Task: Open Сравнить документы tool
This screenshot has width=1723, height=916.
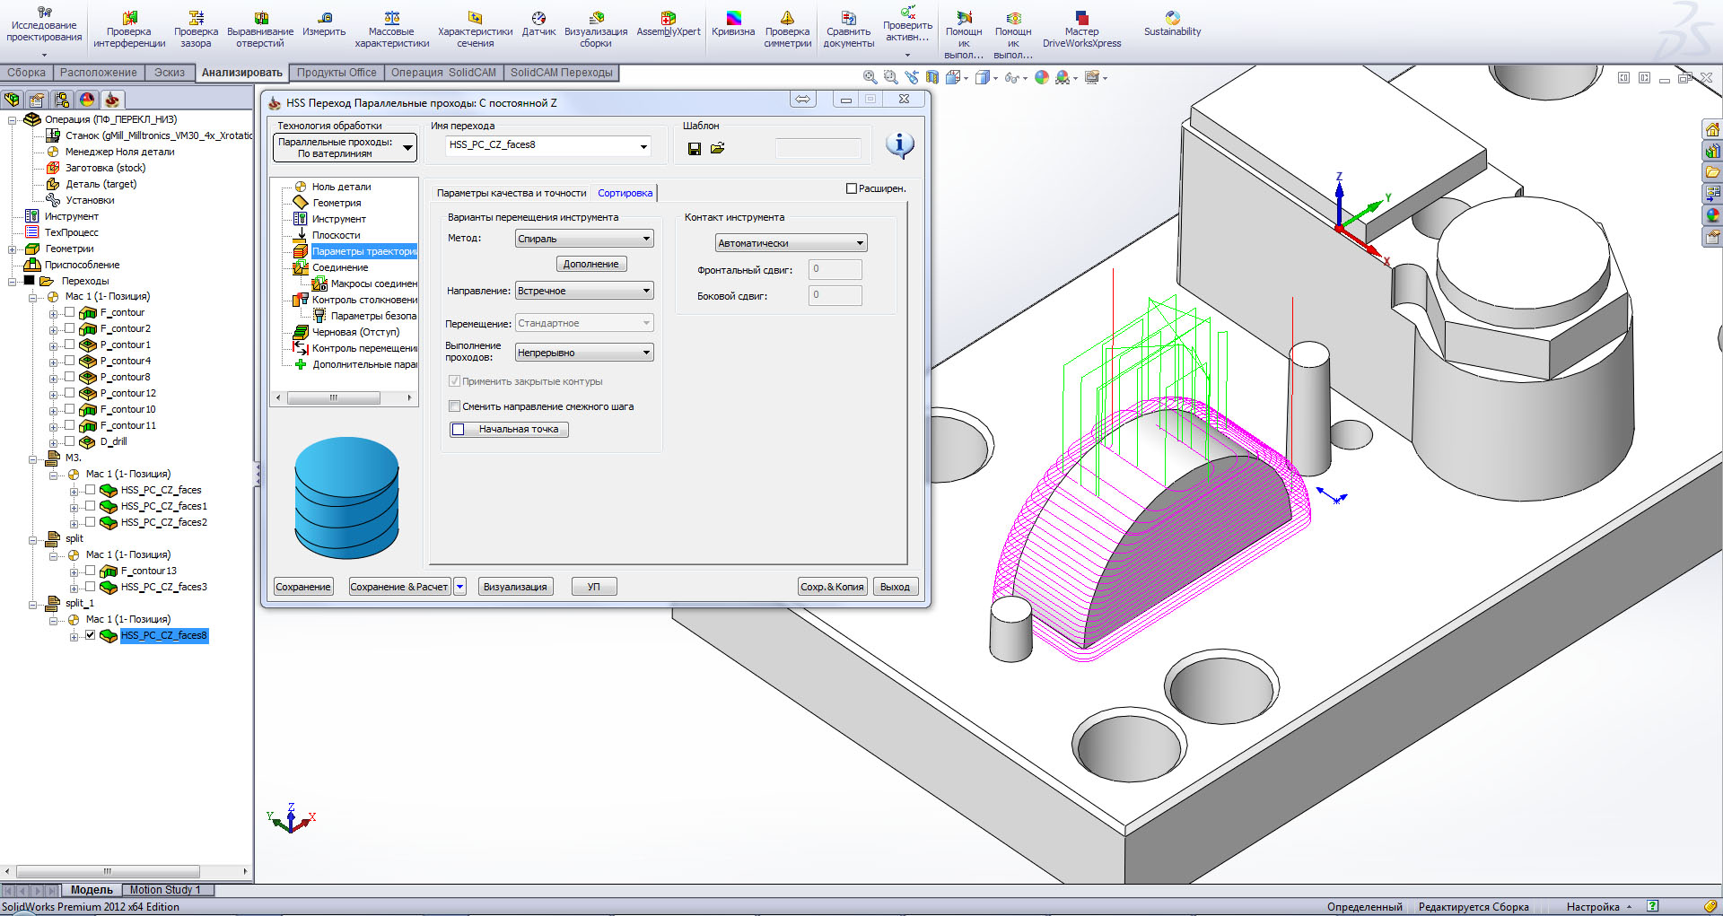Action: point(848,30)
